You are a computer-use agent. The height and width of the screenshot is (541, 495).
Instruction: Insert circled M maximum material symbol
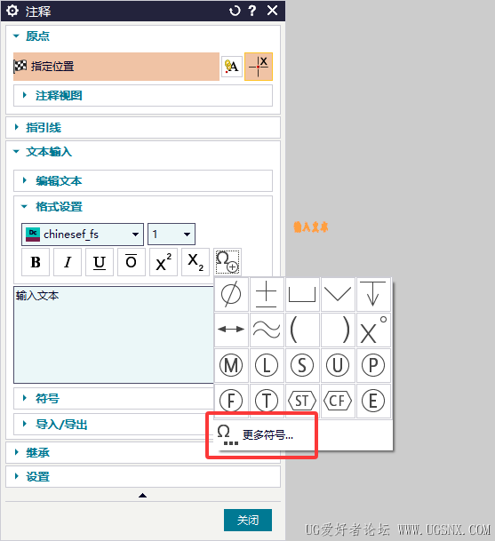(x=231, y=365)
